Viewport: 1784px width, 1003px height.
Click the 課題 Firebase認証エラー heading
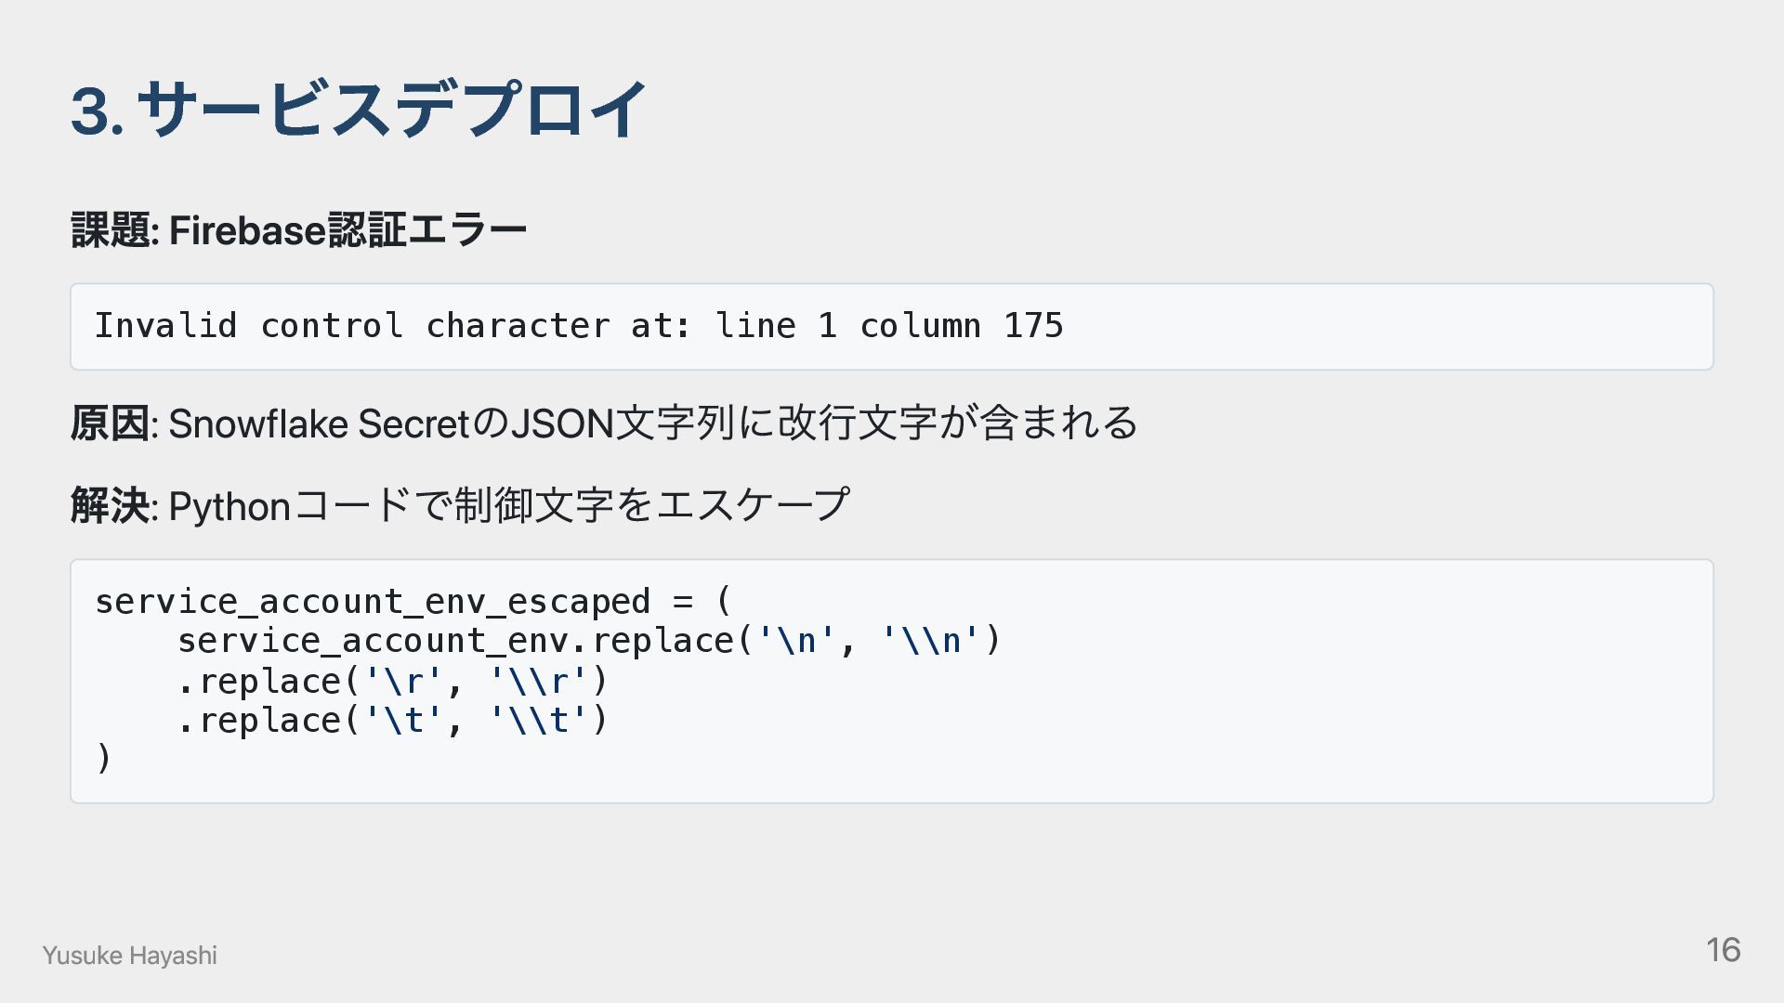298,230
